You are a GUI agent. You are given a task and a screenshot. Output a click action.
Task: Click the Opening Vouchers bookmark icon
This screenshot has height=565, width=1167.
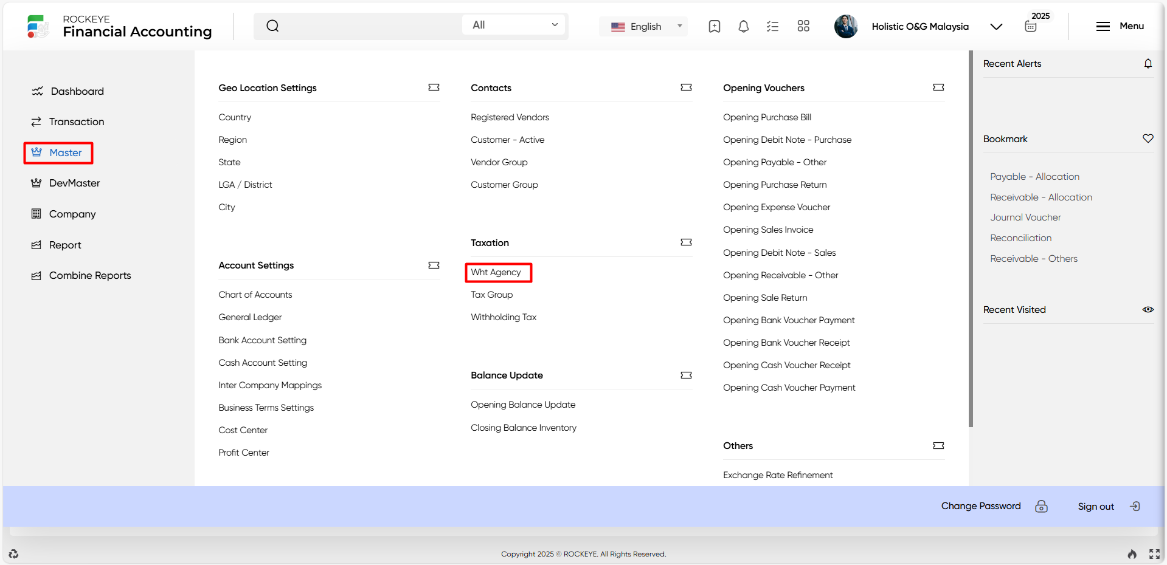coord(938,87)
